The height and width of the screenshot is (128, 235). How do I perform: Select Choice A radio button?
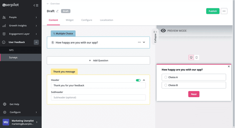pos(166,77)
